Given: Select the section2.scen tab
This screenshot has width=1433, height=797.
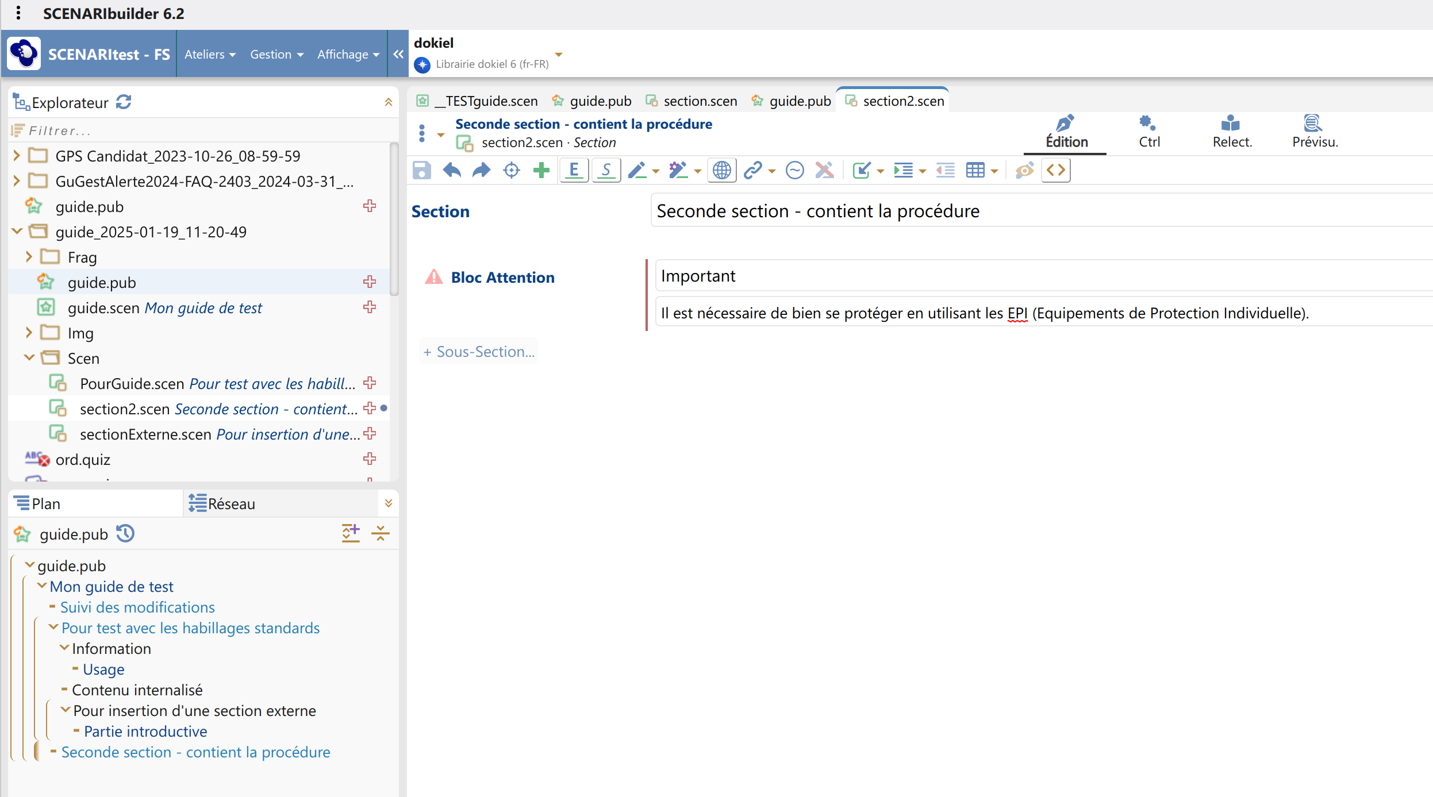Looking at the screenshot, I should [894, 101].
